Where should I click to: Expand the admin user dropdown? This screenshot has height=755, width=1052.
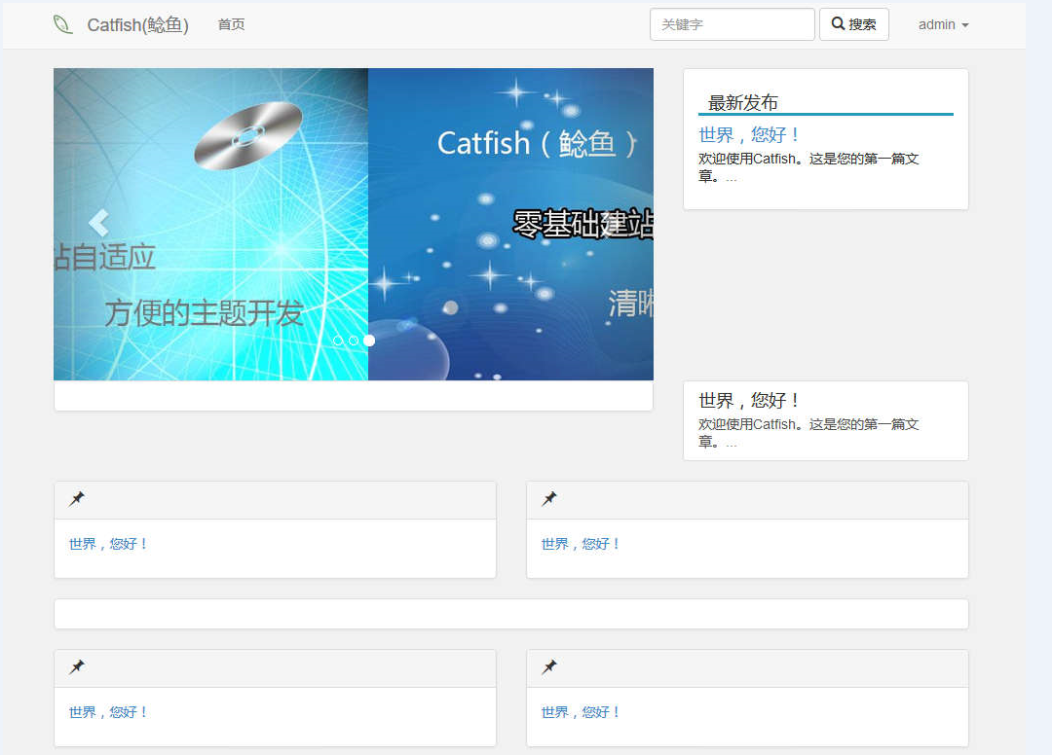click(x=943, y=24)
